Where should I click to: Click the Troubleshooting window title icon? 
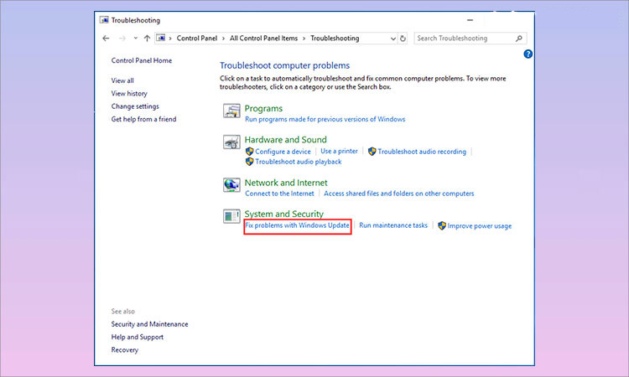(x=104, y=20)
